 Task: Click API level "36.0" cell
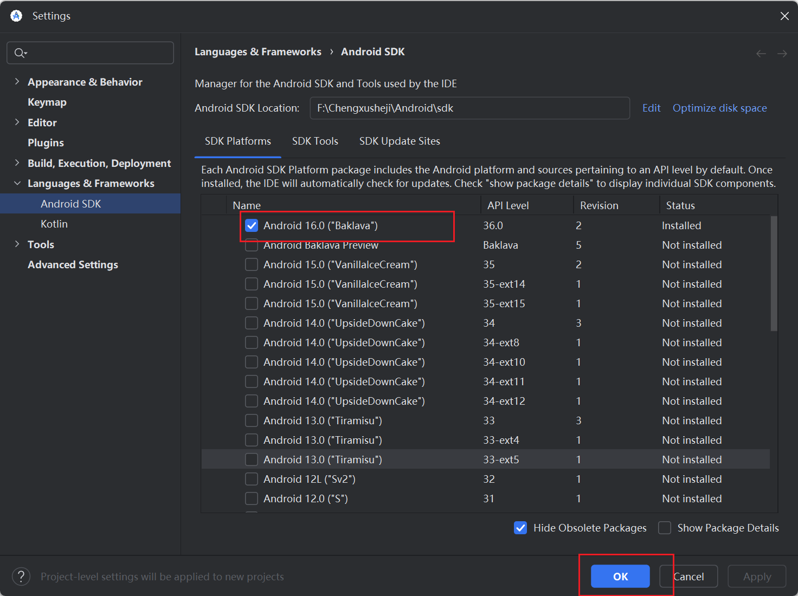(x=493, y=225)
